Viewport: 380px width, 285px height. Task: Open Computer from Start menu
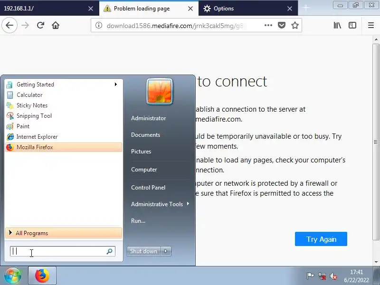point(144,170)
